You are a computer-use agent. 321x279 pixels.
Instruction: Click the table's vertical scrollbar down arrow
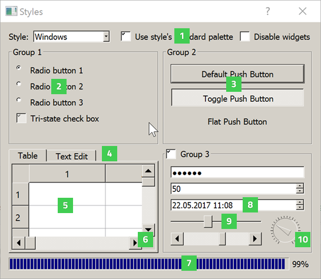pyautogui.click(x=148, y=230)
